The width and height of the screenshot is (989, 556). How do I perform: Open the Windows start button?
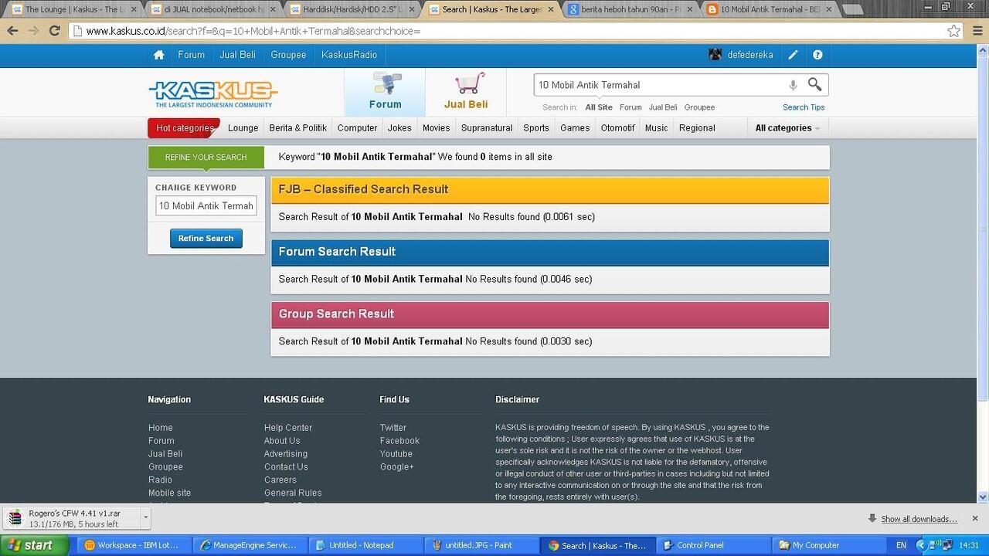pos(34,545)
